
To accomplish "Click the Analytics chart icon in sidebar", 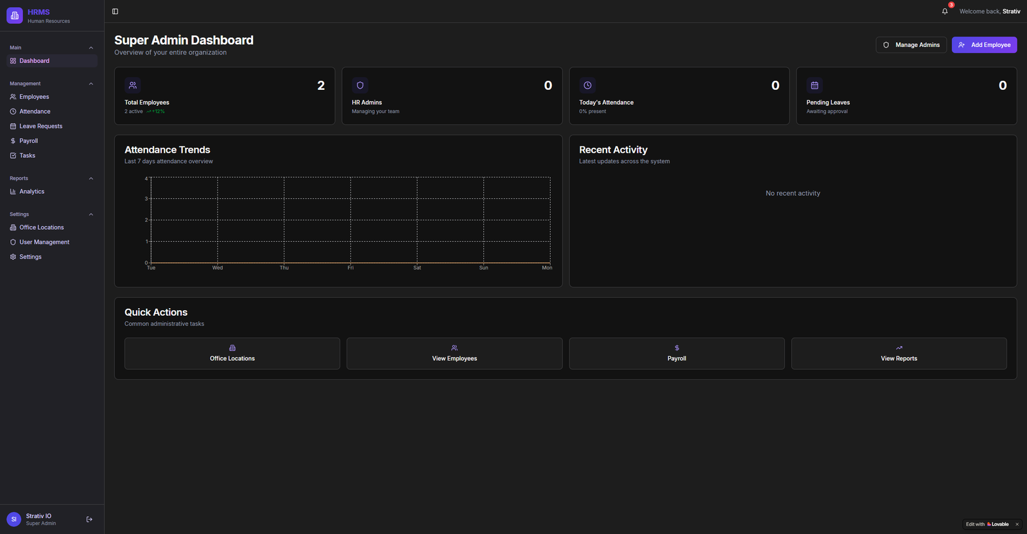I will [13, 191].
